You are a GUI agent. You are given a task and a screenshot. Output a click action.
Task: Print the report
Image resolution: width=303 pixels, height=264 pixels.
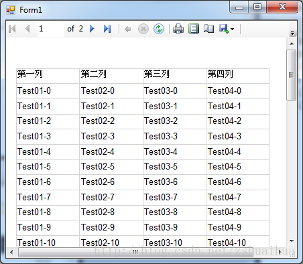178,29
